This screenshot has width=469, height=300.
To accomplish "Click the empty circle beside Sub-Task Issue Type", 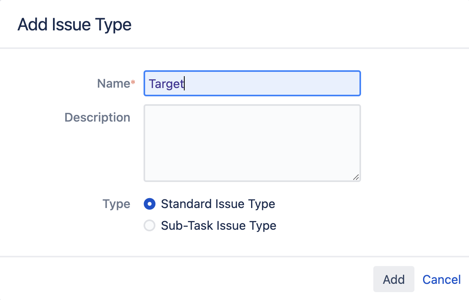I will (149, 226).
